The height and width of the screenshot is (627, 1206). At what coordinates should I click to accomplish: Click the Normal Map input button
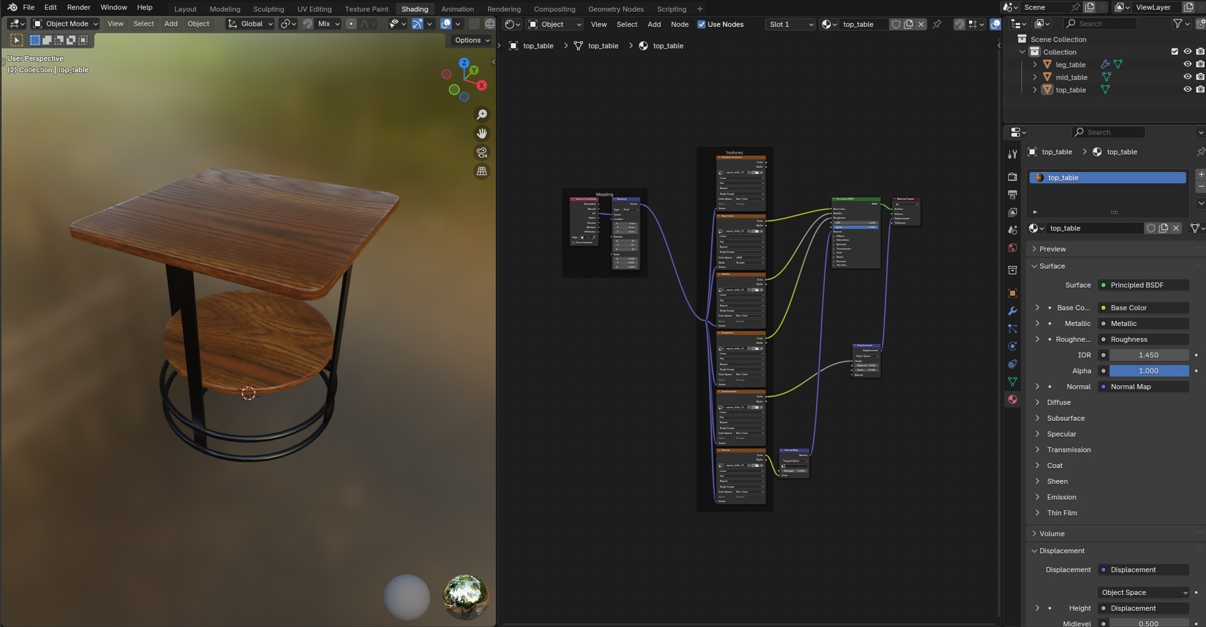[x=1143, y=386]
